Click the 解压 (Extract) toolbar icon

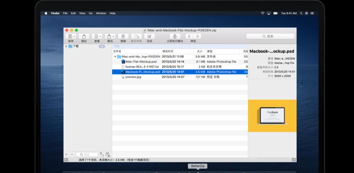(109, 36)
